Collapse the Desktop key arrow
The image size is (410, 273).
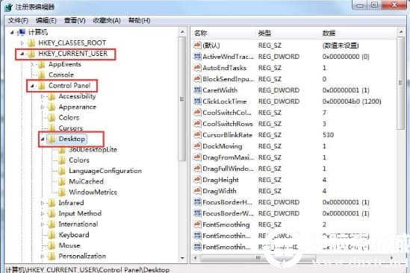(43, 139)
